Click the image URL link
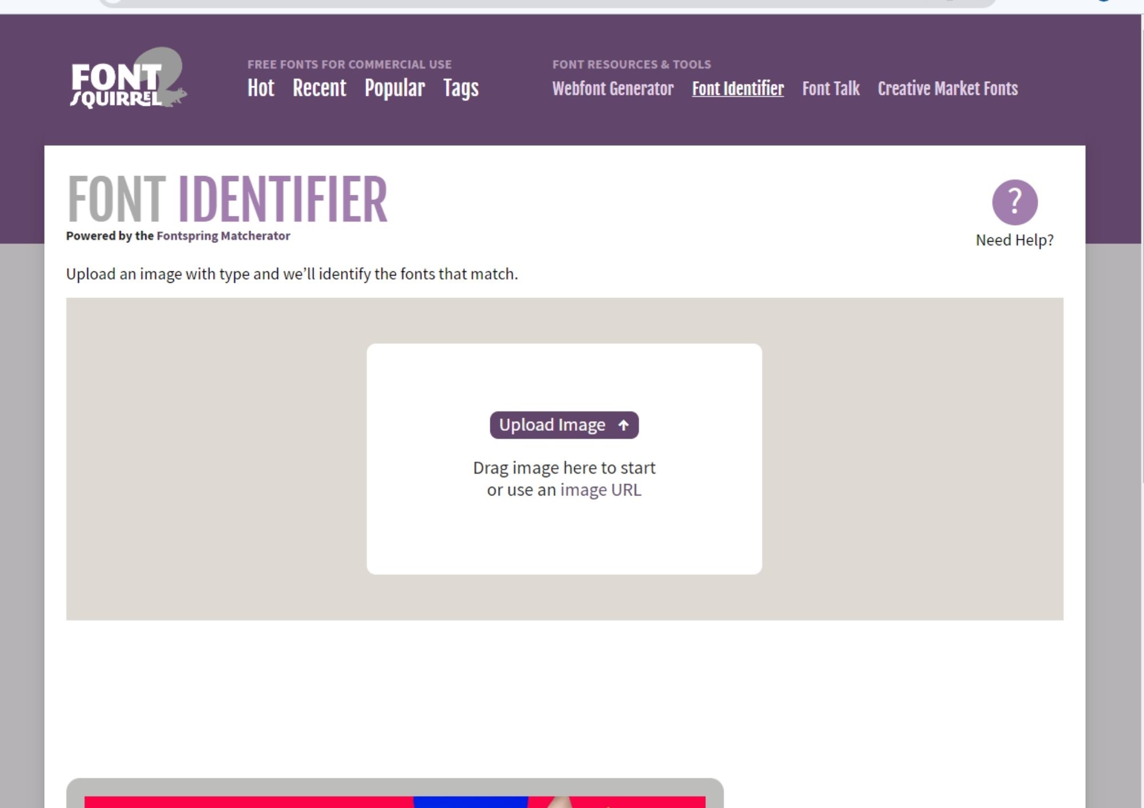Image resolution: width=1144 pixels, height=808 pixels. (x=601, y=490)
